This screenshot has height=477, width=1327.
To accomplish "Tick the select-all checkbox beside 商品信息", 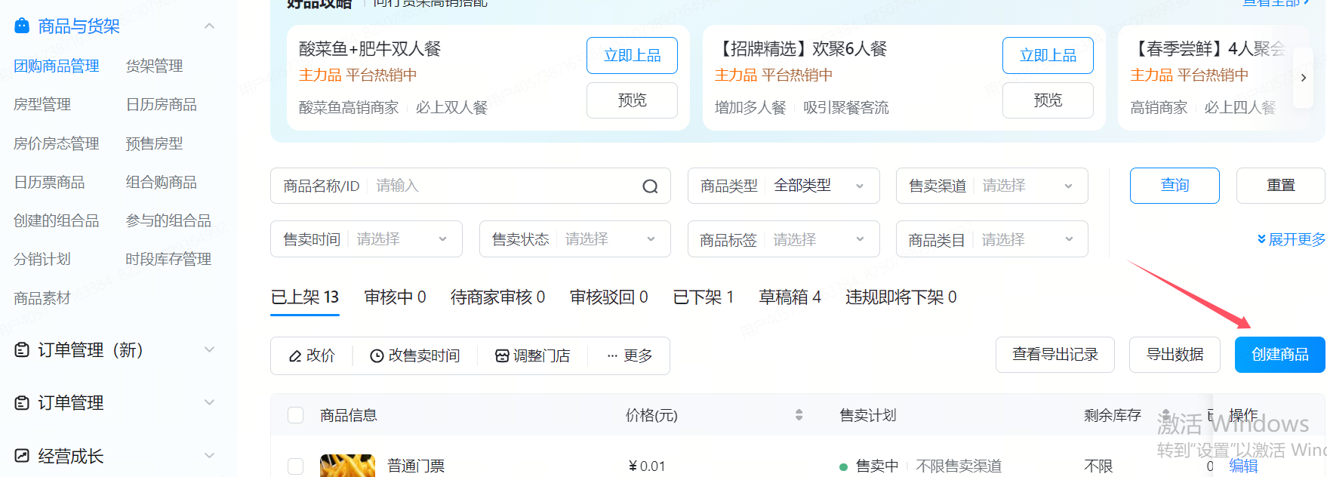I will click(296, 415).
